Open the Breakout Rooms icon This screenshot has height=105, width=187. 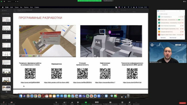[122, 102]
